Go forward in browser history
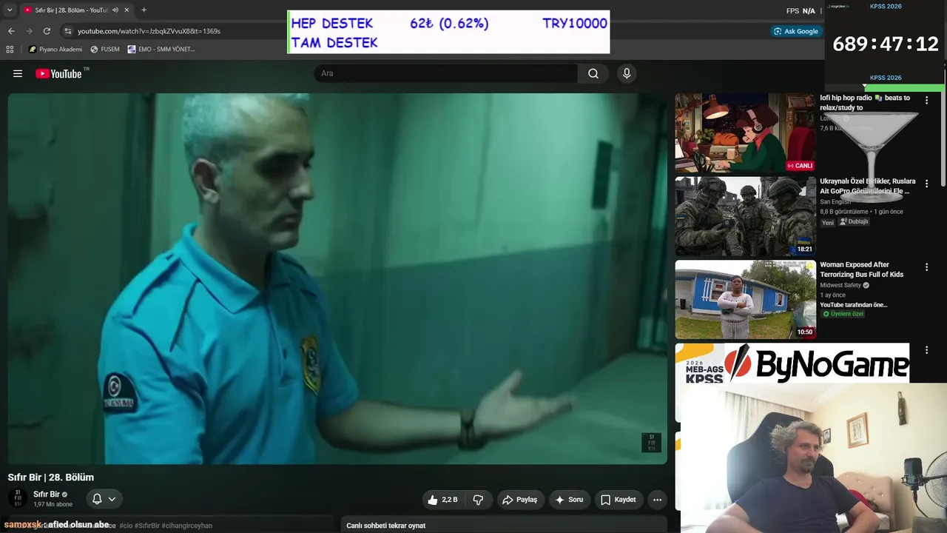The image size is (947, 533). pyautogui.click(x=29, y=31)
